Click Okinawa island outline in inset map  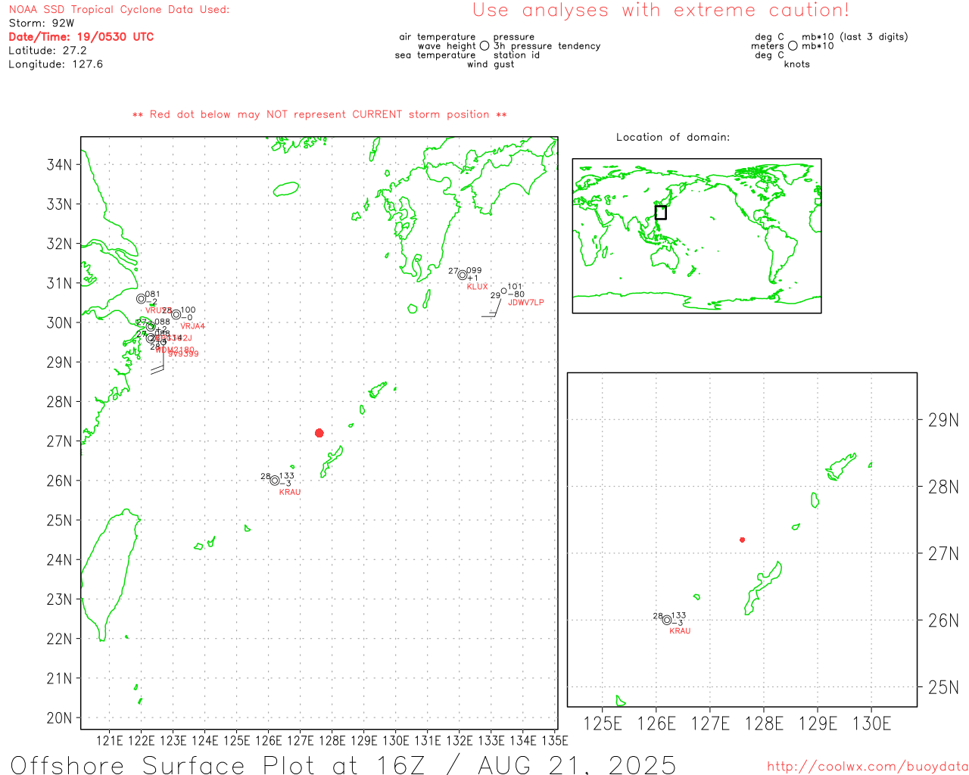pos(762,589)
